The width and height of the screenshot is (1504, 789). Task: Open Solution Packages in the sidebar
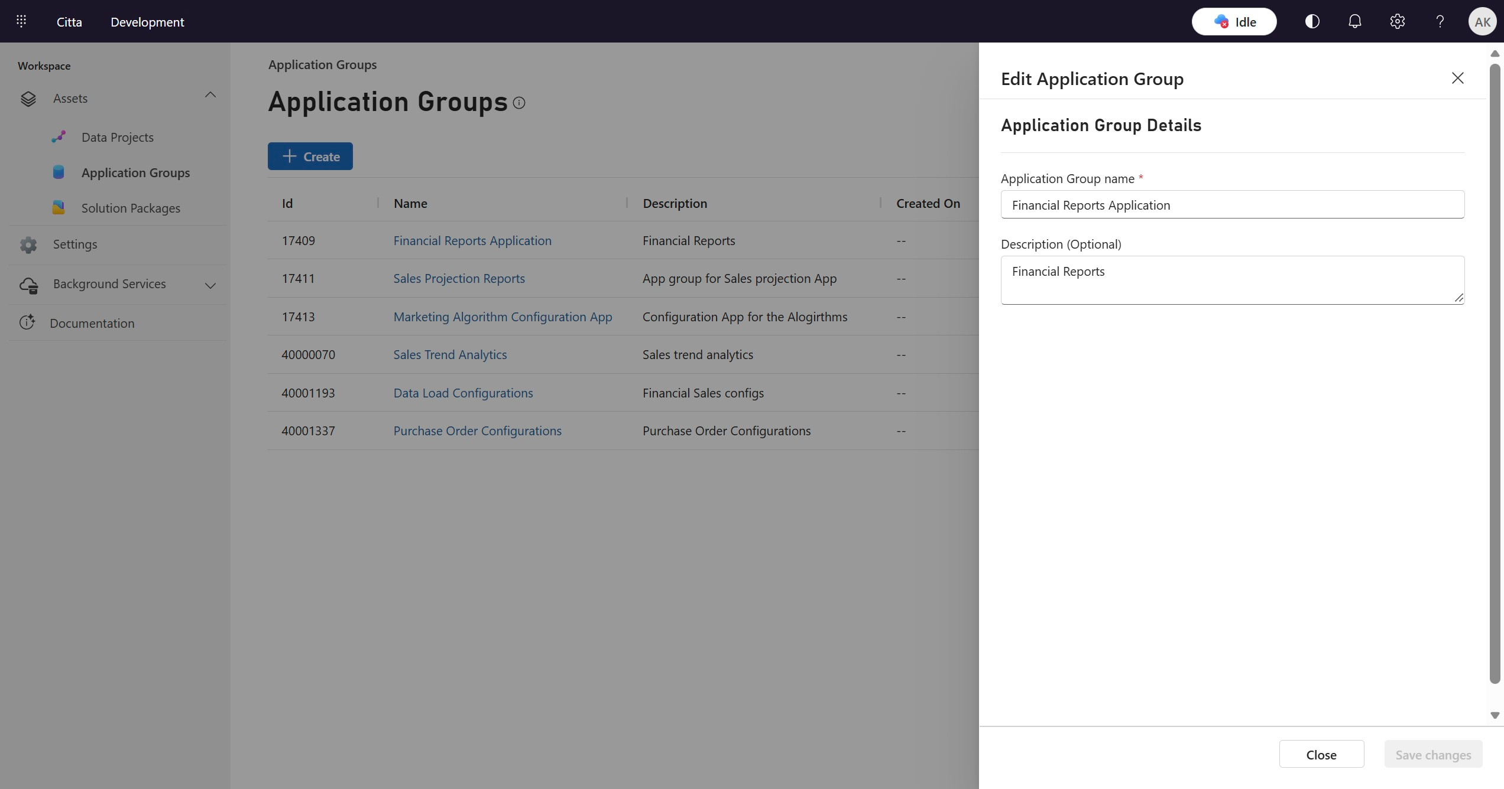pyautogui.click(x=131, y=208)
